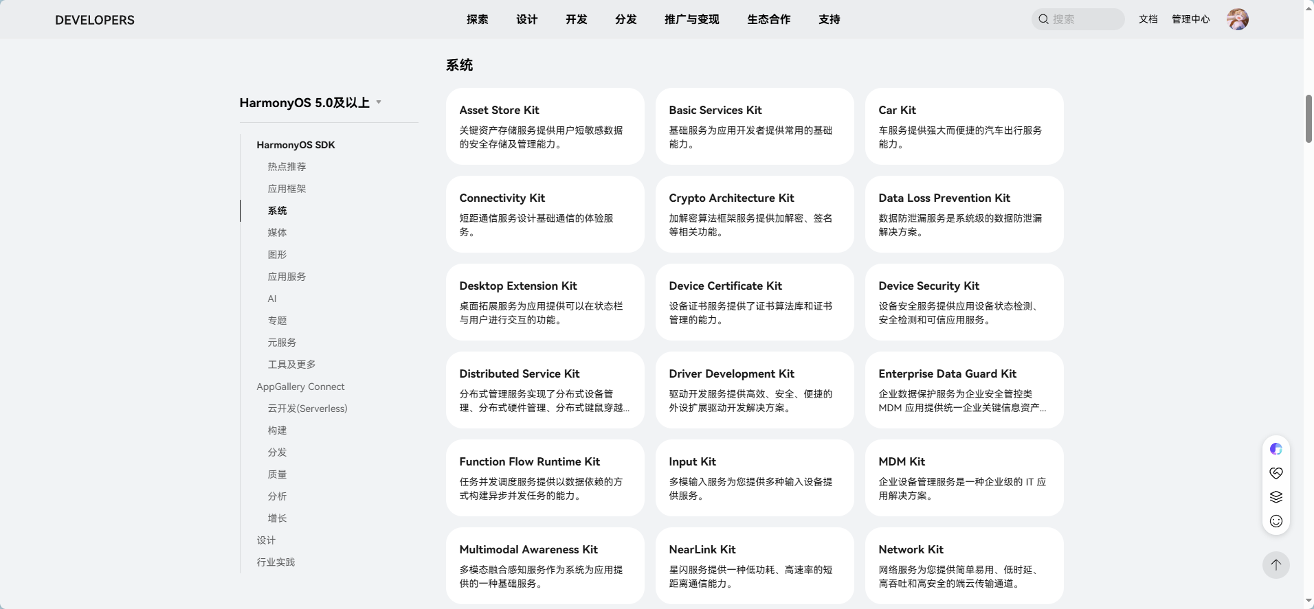Open the 探索 menu
1314x609 pixels.
(478, 19)
